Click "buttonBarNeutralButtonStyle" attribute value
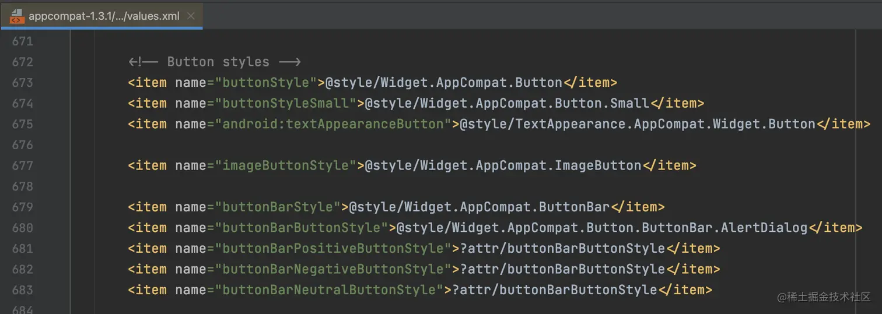The height and width of the screenshot is (314, 882). [329, 290]
